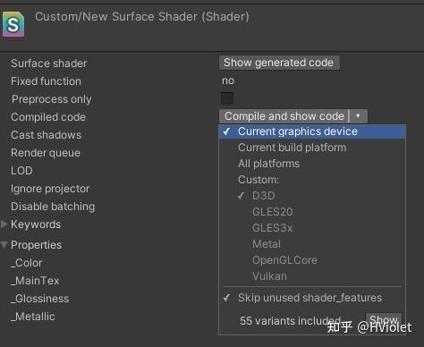The height and width of the screenshot is (347, 424).
Task: Click the Show variants button
Action: pyautogui.click(x=384, y=320)
